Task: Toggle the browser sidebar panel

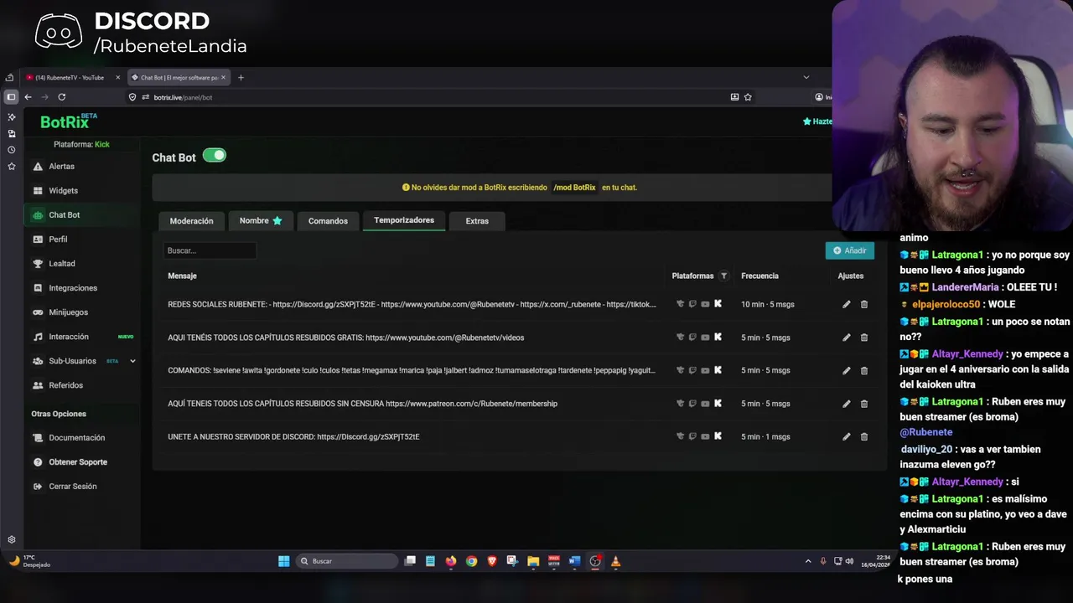Action: (11, 97)
